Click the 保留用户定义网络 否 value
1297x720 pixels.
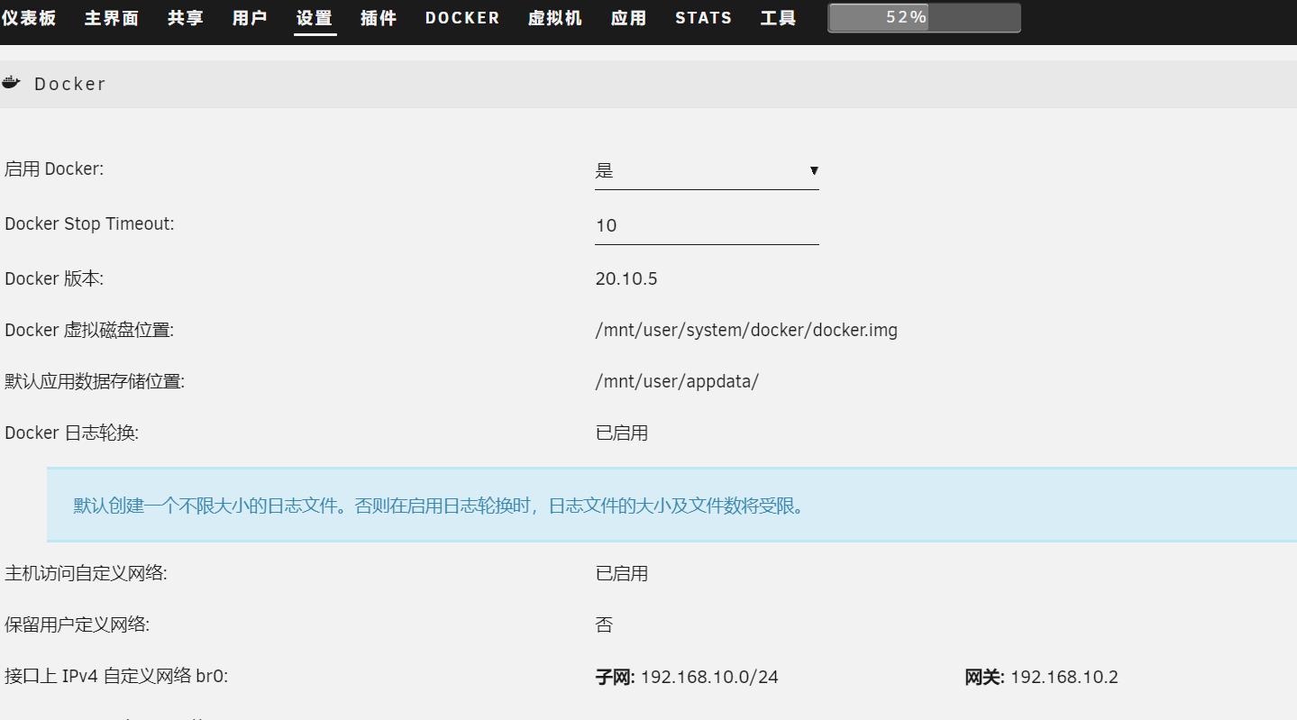tap(604, 624)
